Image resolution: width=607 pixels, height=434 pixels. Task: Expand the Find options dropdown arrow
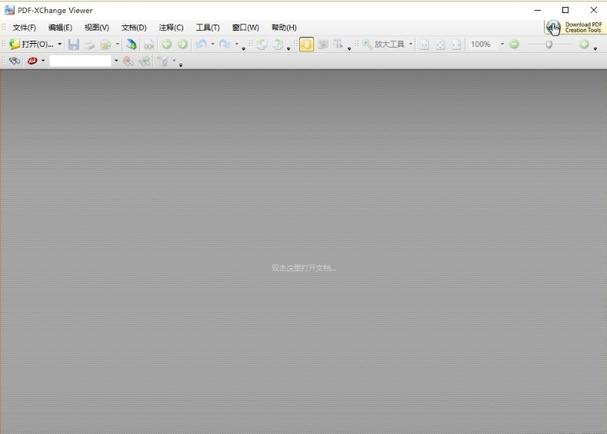pos(43,61)
